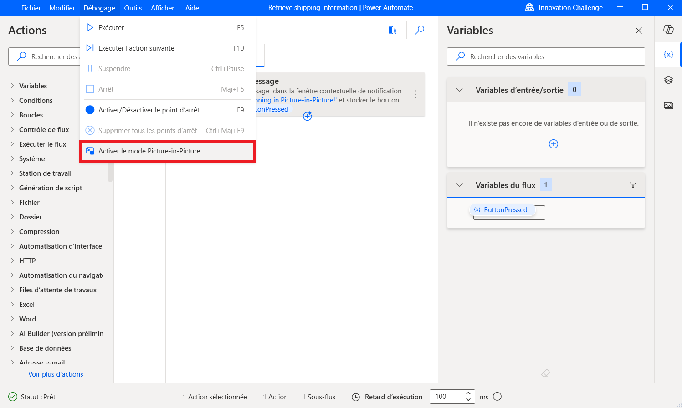Open the actions library books icon
Image resolution: width=682 pixels, height=408 pixels.
393,30
